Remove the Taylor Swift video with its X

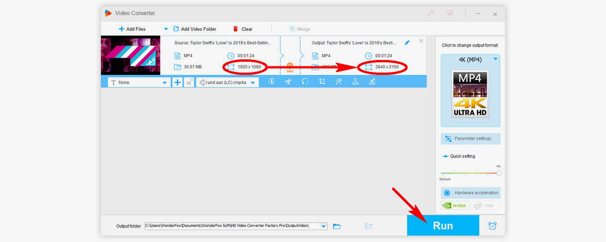tap(421, 41)
